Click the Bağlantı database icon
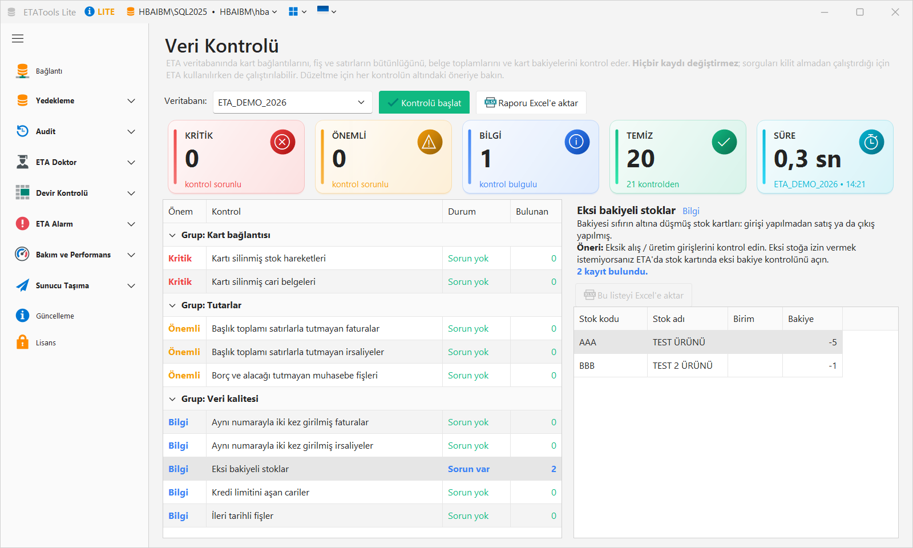This screenshot has height=548, width=913. pyautogui.click(x=22, y=71)
